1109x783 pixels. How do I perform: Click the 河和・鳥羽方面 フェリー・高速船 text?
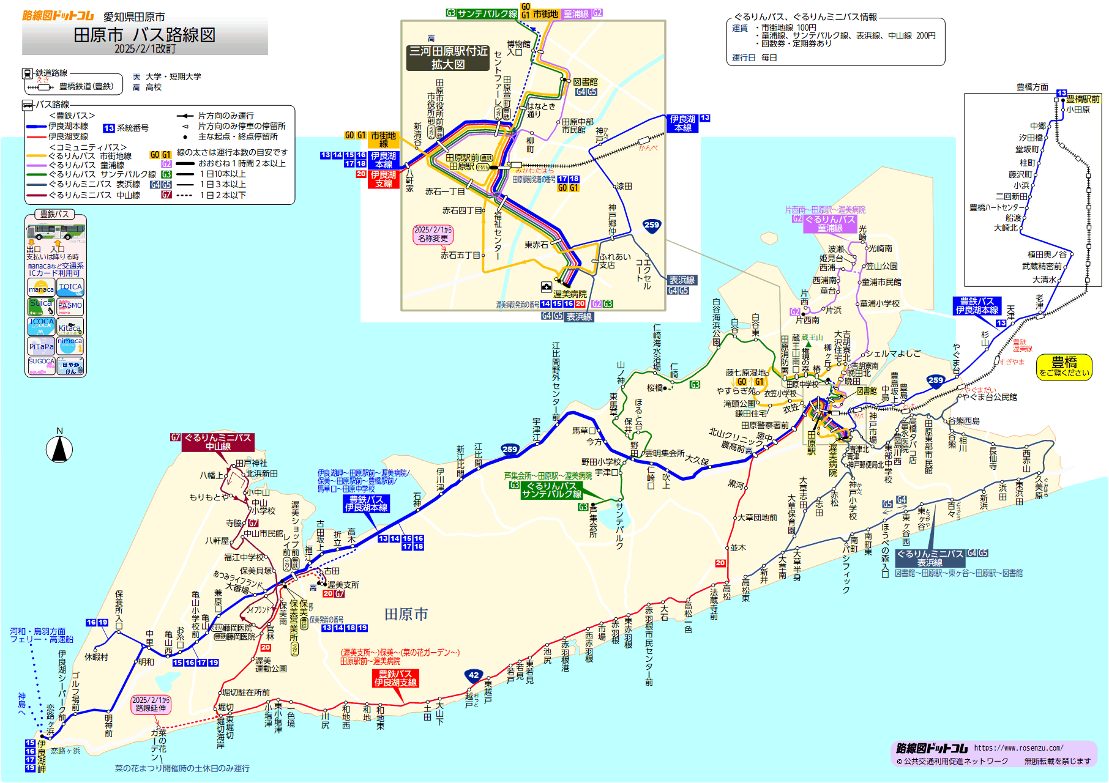pos(41,635)
